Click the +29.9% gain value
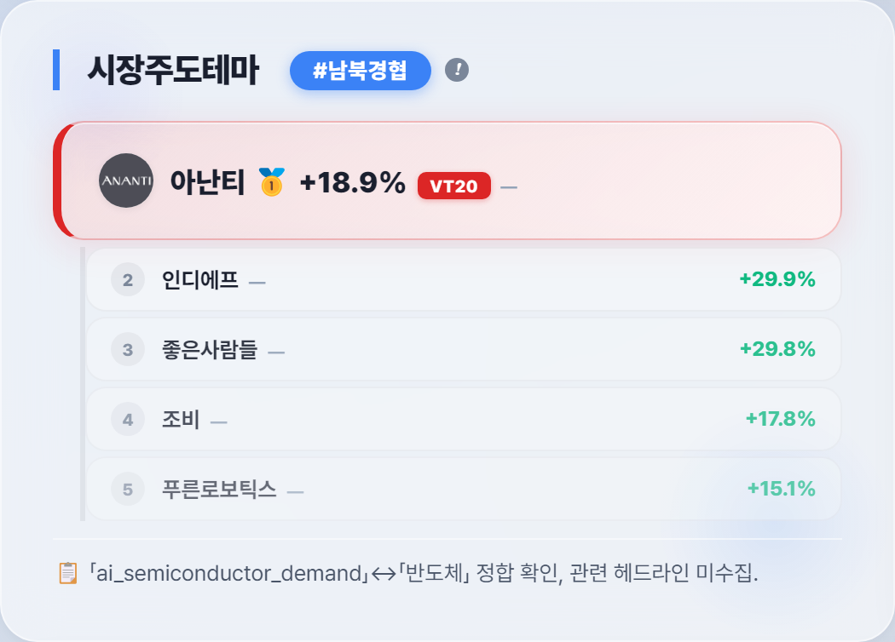The image size is (895, 642). point(777,278)
